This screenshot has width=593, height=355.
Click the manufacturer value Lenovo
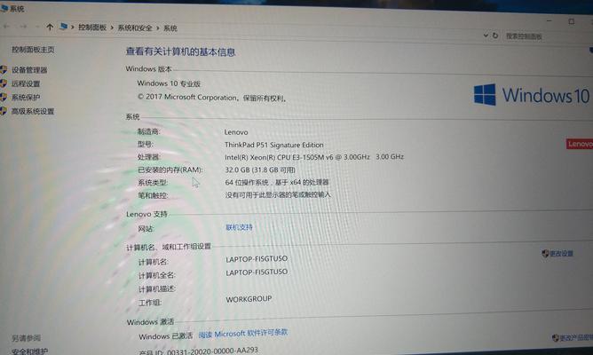(236, 132)
